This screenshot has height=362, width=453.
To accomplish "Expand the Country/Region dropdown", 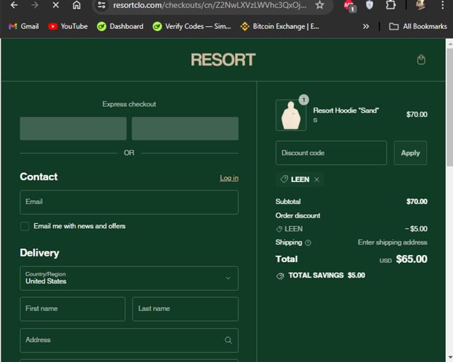I will (x=129, y=278).
